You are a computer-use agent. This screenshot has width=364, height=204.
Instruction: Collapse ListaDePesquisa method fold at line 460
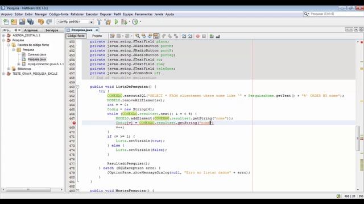tap(77, 87)
